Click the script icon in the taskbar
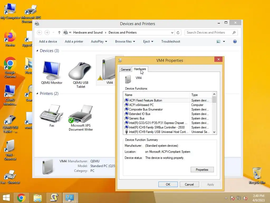 point(54,198)
